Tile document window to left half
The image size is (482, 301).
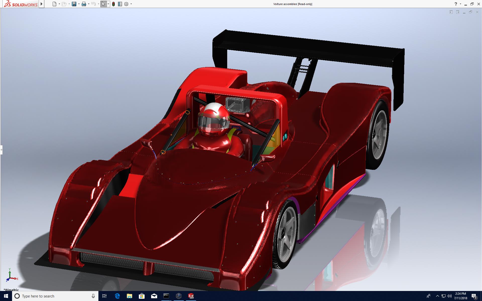point(451,12)
